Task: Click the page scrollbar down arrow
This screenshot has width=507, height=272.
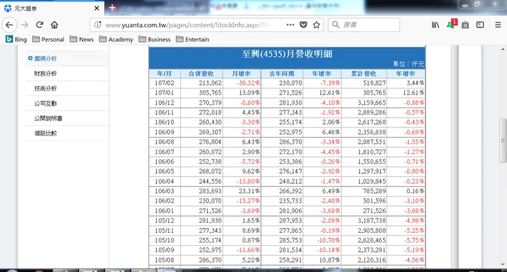Action: (503, 264)
